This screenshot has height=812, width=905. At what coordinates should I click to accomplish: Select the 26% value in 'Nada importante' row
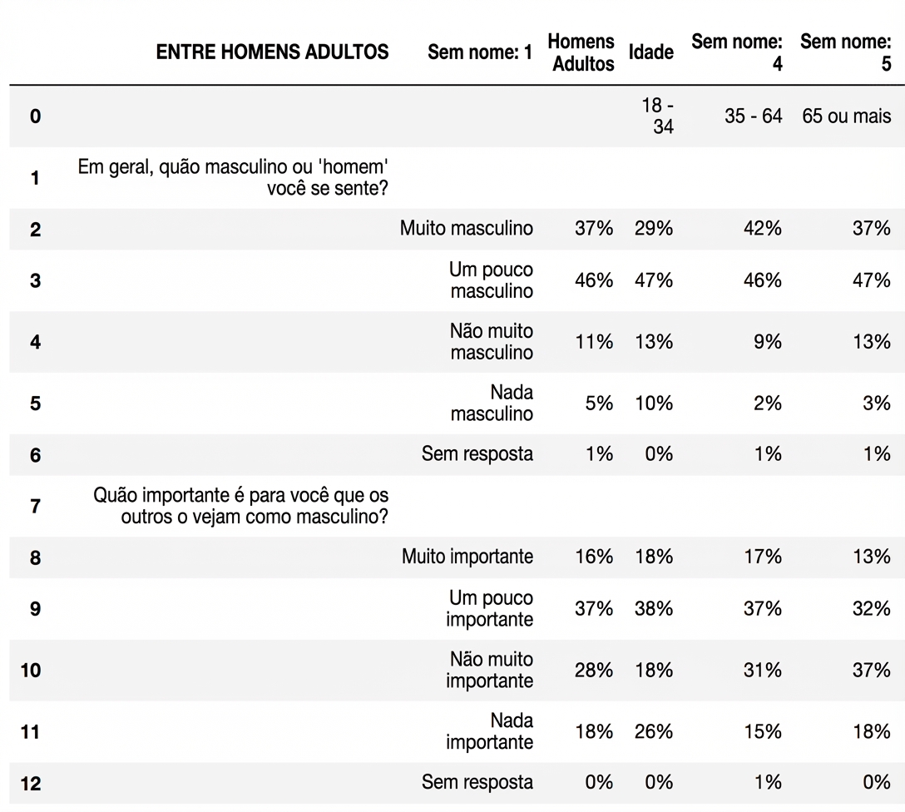[654, 731]
